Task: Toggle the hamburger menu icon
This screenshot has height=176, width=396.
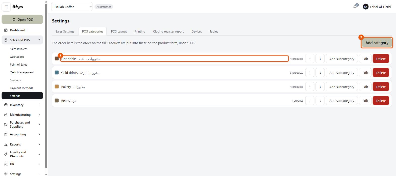Action: 6,7
